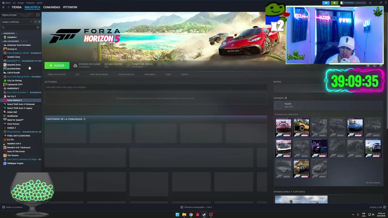
Task: Go back with the left navigation arrow
Action: click(4, 7)
